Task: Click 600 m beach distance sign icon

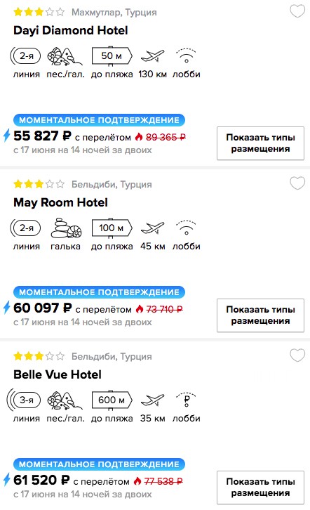Action: [x=112, y=400]
